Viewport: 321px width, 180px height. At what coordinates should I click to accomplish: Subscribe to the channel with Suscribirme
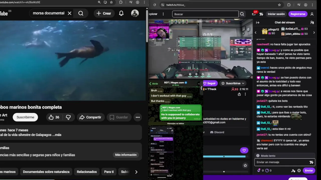pyautogui.click(x=25, y=117)
